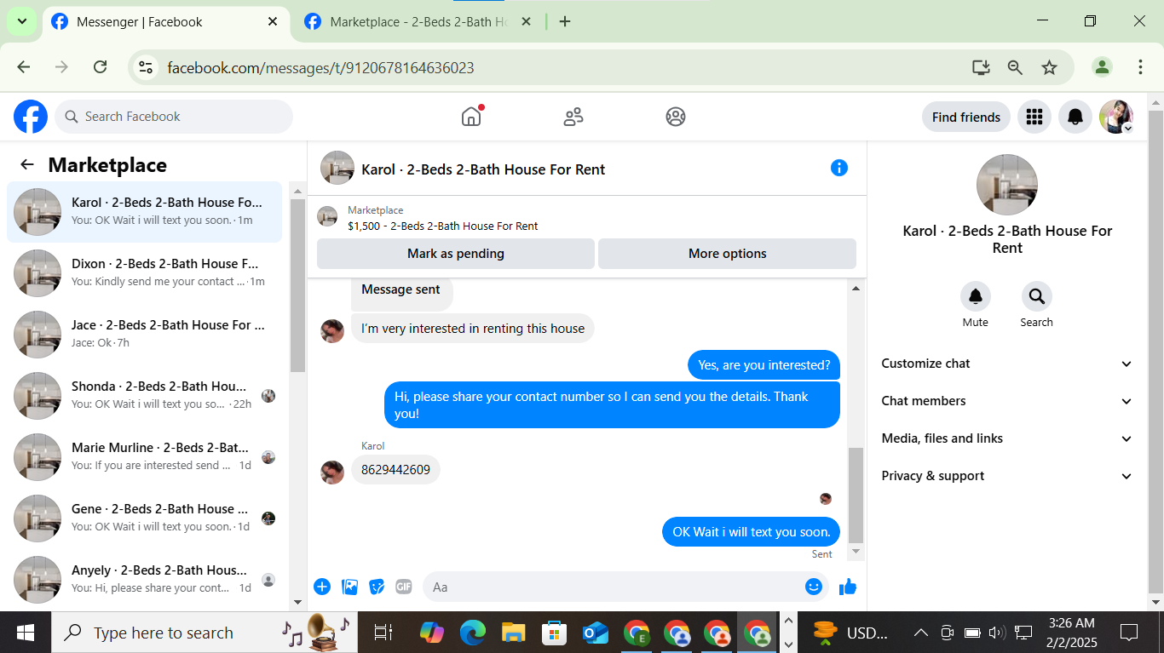Open Windows Start menu
1164x653 pixels.
point(26,633)
